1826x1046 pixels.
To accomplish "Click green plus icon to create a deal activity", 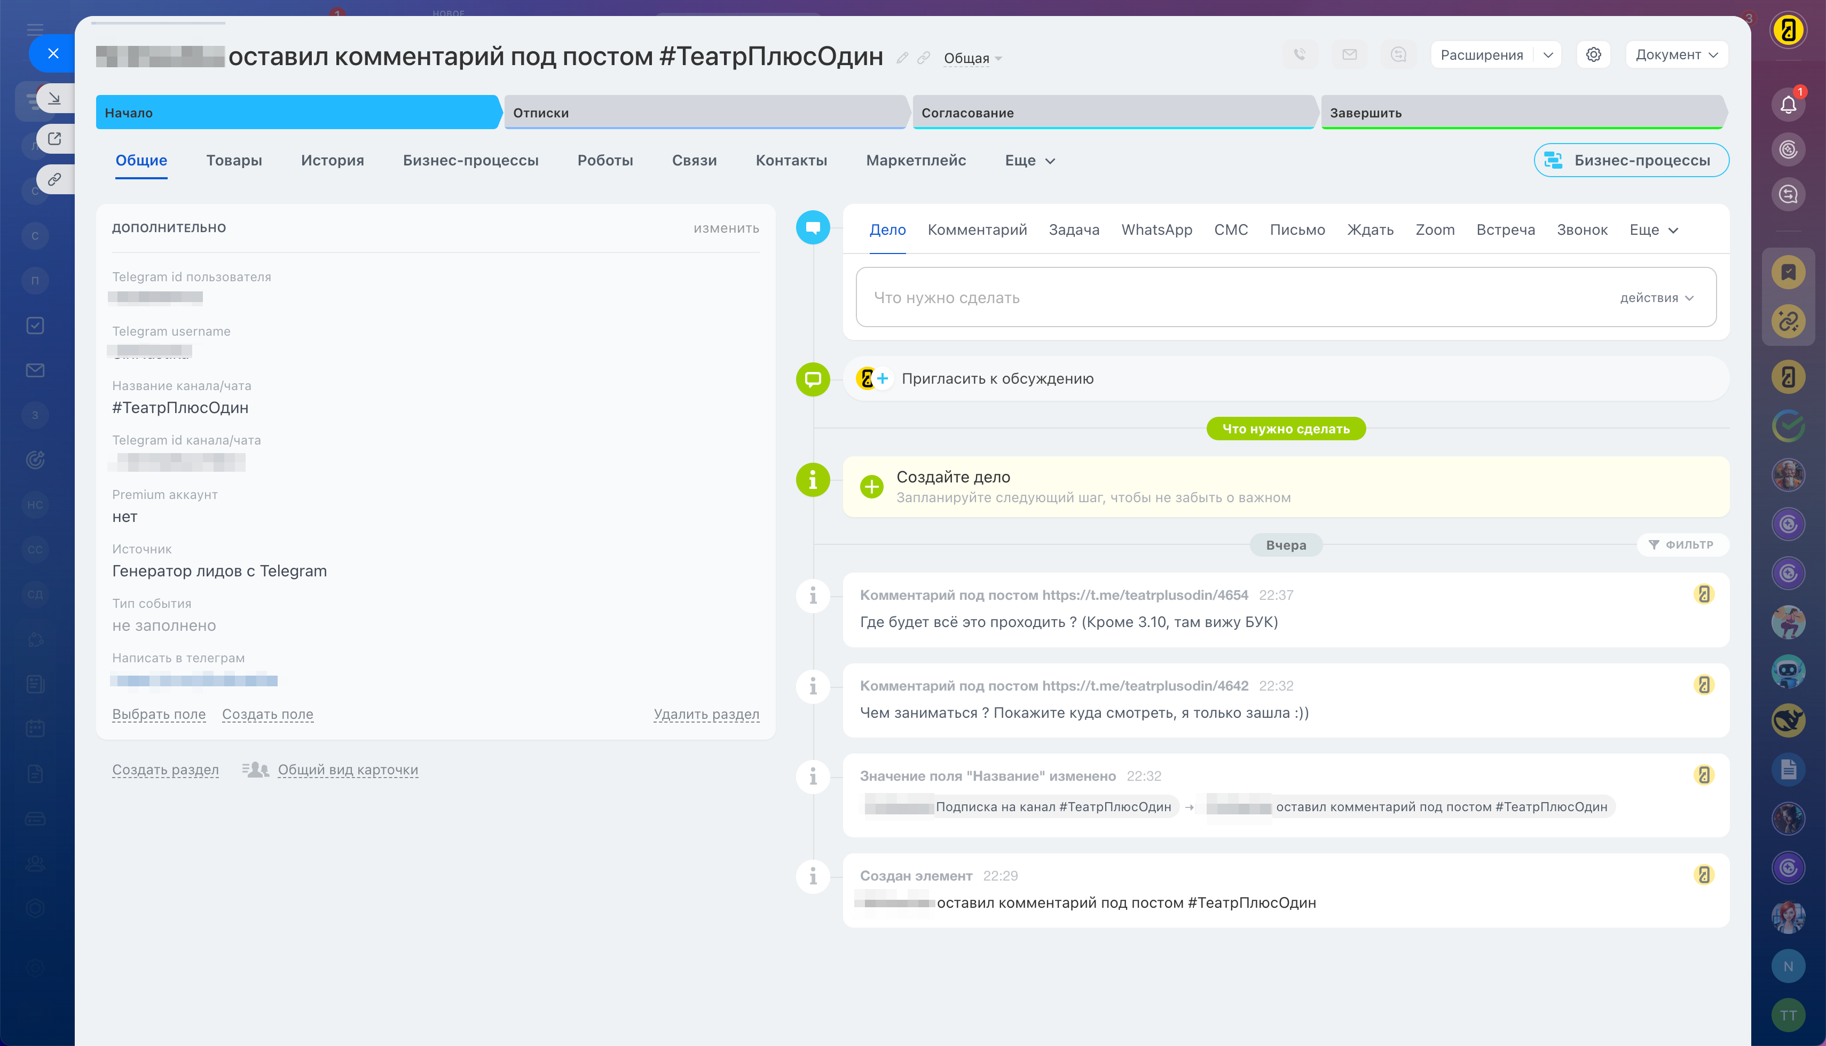I will coord(871,486).
